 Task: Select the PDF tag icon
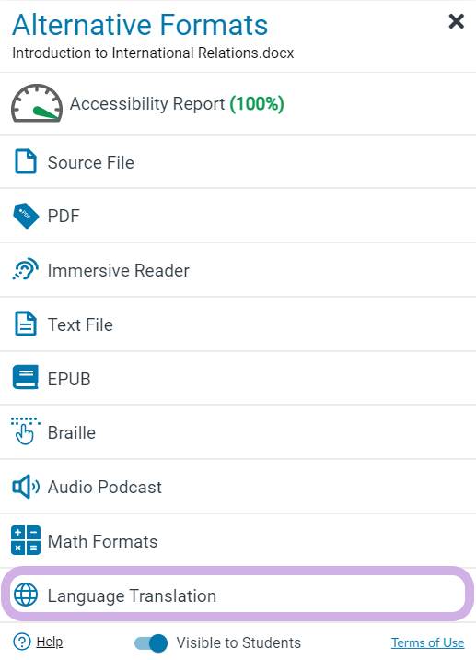pyautogui.click(x=26, y=216)
